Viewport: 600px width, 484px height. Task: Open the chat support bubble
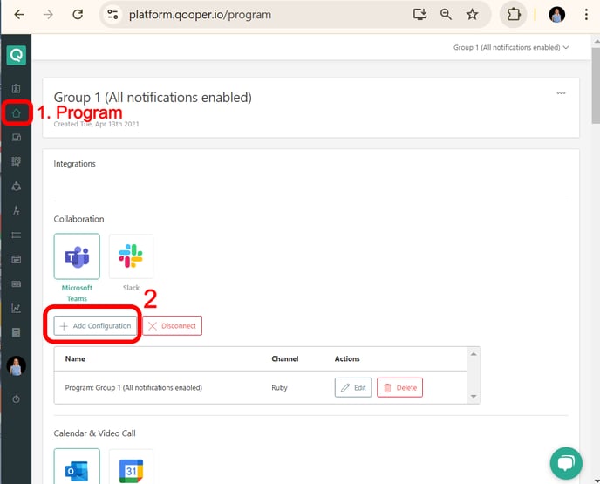pos(566,463)
